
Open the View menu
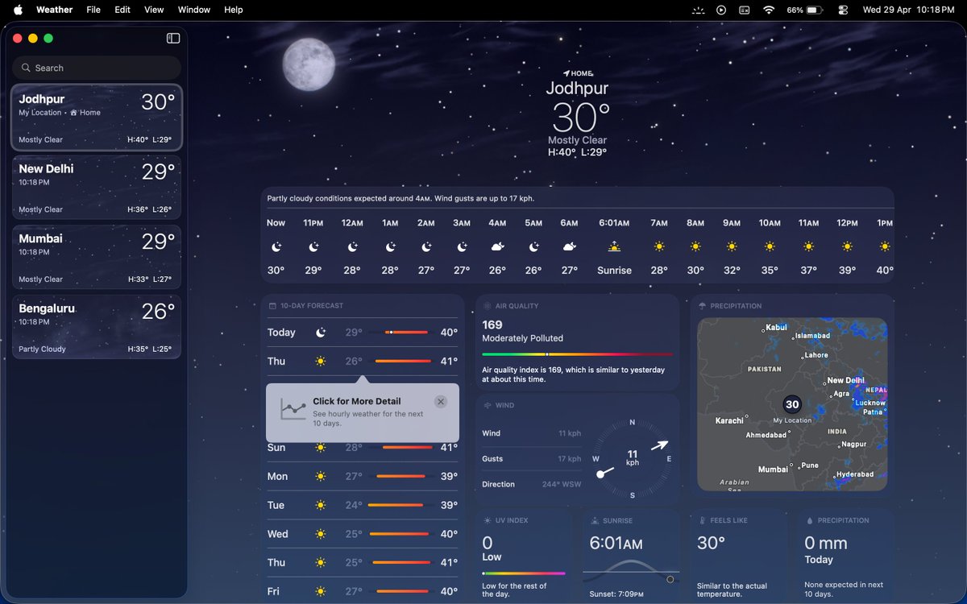154,10
